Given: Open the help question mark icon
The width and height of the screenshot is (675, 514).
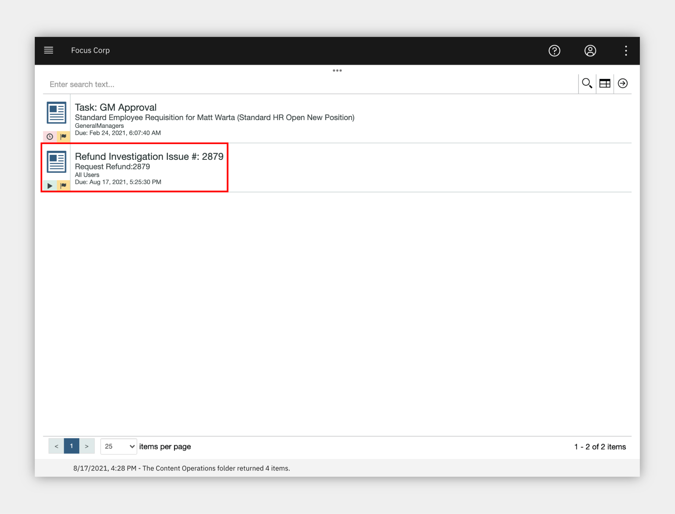Looking at the screenshot, I should (554, 51).
